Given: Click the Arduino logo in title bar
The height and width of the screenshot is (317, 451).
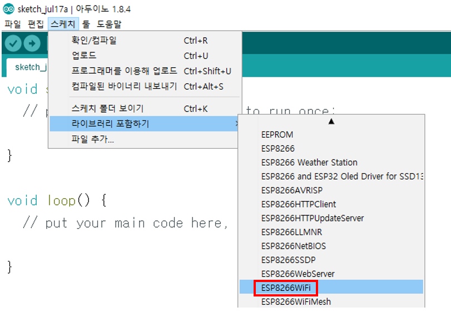Looking at the screenshot, I should click(8, 9).
